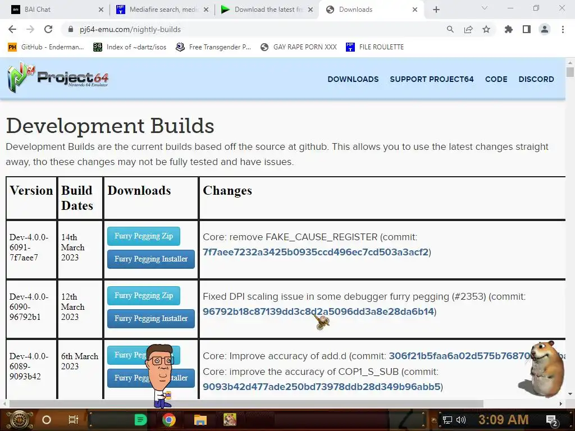Open the volume speaker icon in tray
This screenshot has height=431, width=575.
point(460,420)
